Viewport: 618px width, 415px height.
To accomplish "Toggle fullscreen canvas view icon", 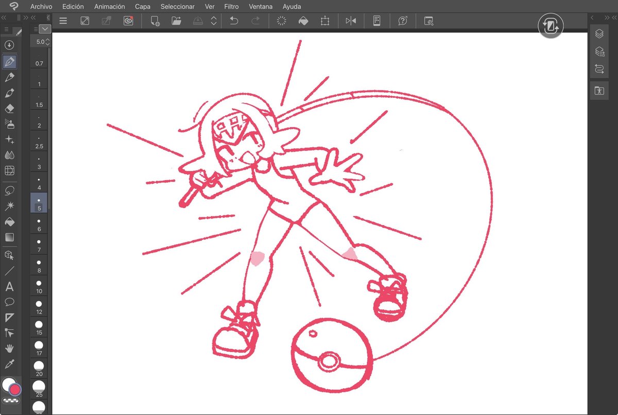I will click(84, 21).
